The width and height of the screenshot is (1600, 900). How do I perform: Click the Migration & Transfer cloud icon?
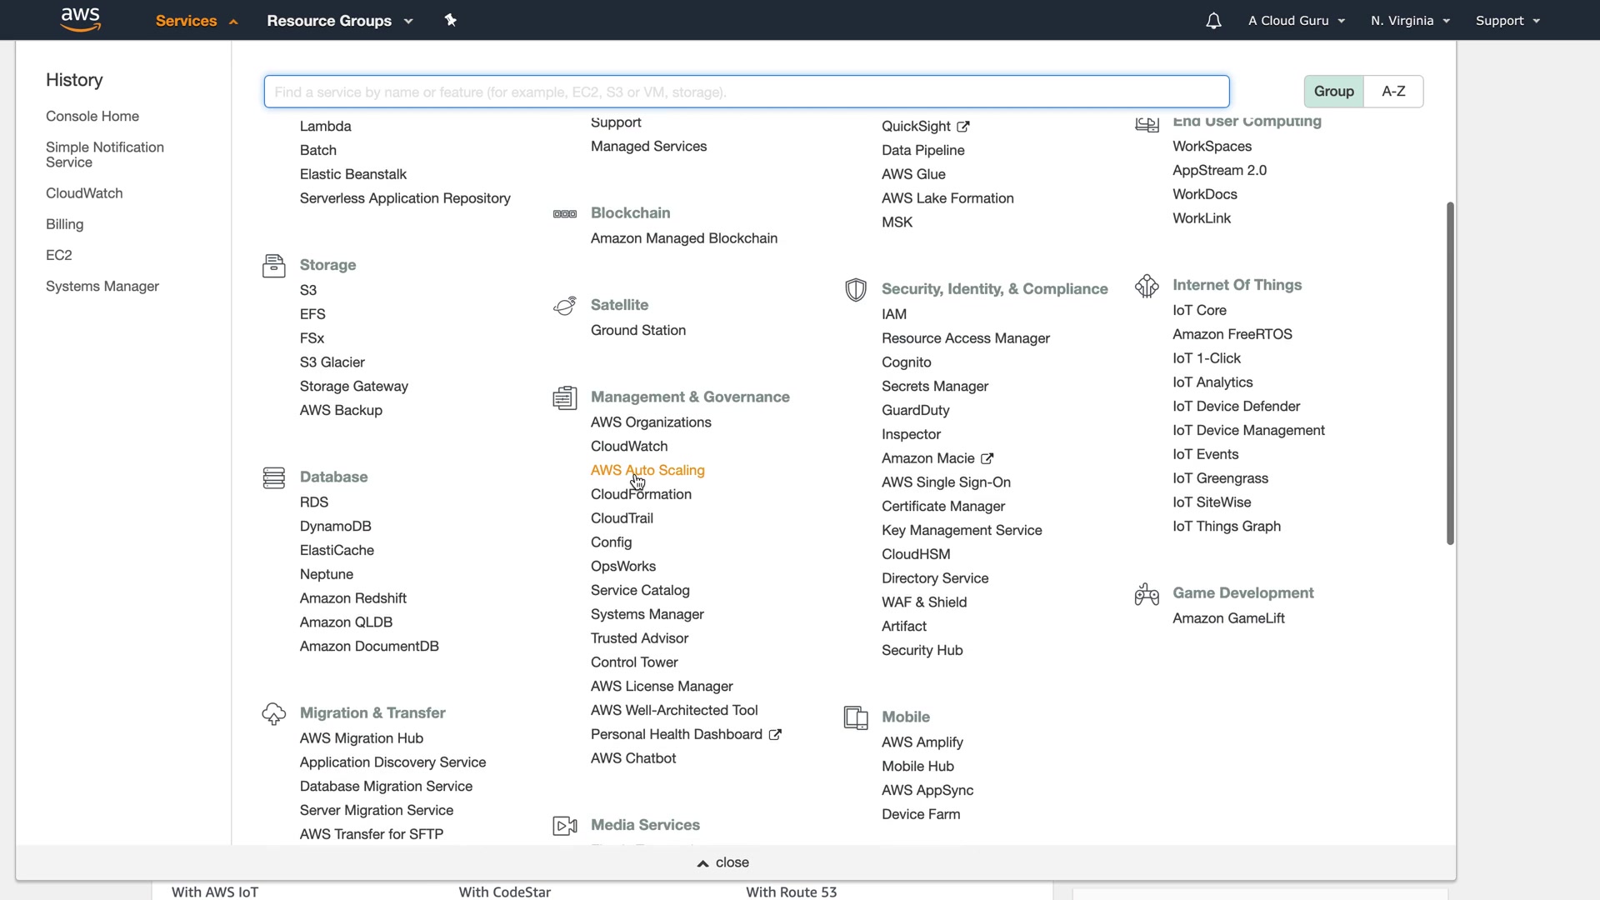(273, 714)
